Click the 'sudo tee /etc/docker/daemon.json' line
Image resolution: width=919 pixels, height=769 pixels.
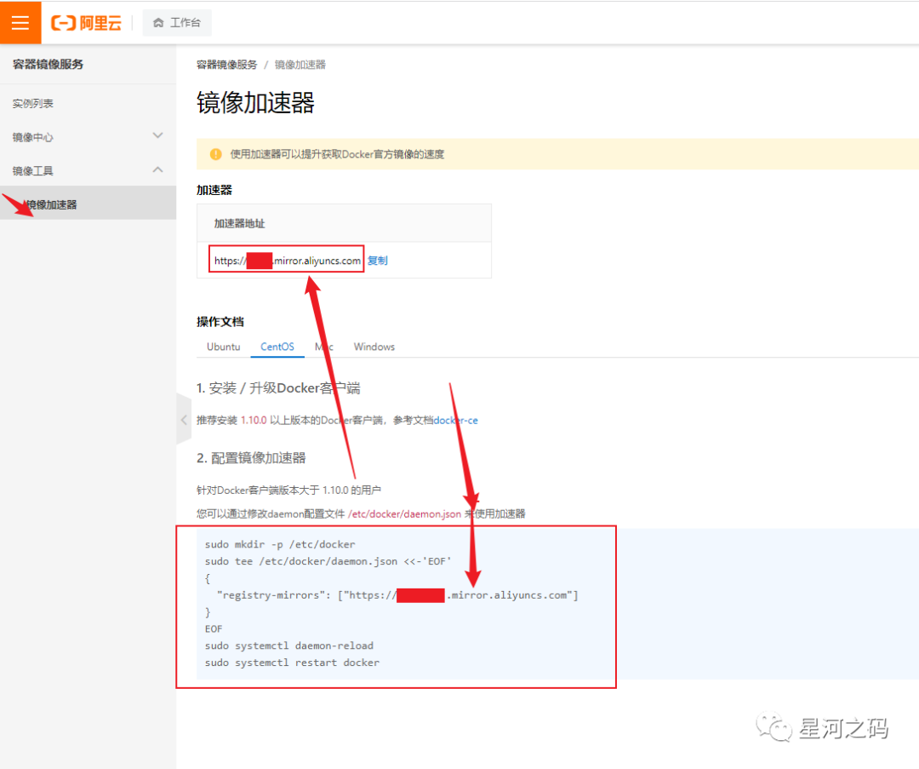(x=328, y=561)
